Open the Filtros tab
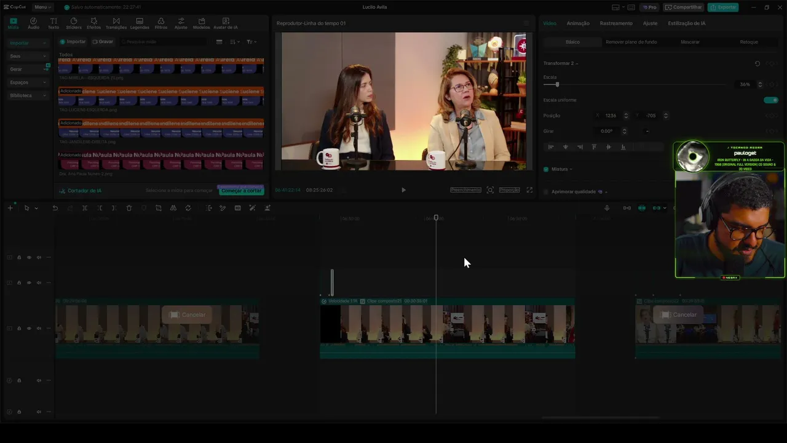This screenshot has width=787, height=443. tap(161, 23)
